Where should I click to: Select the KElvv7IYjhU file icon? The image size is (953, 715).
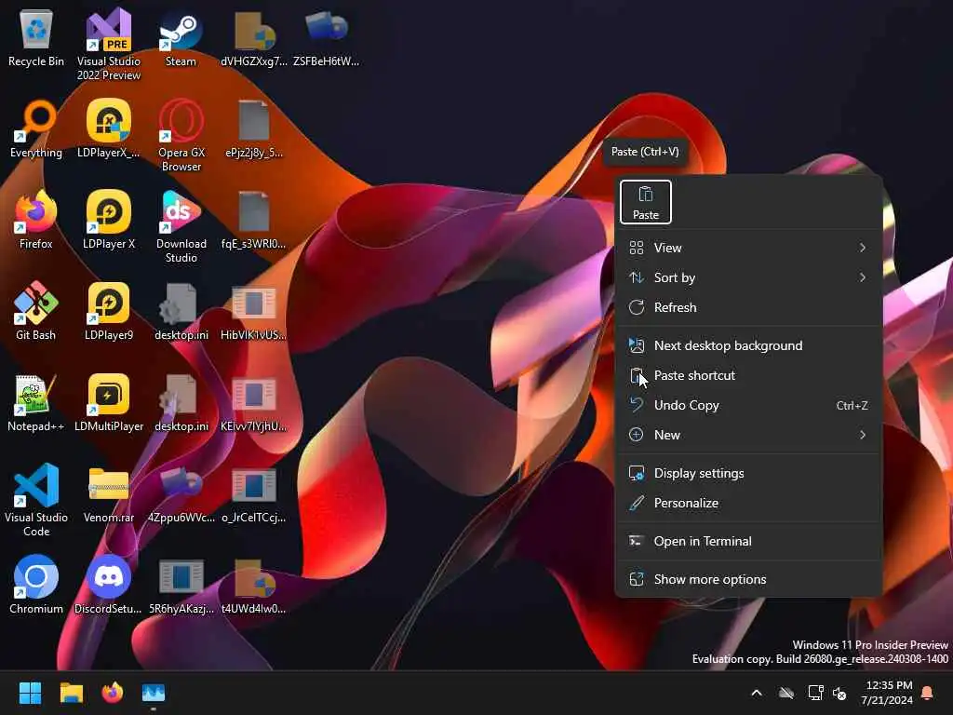point(253,402)
